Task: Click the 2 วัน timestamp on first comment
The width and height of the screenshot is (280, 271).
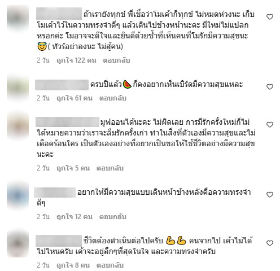Action: (43, 60)
